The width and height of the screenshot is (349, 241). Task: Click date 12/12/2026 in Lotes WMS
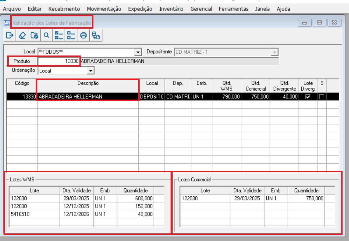(76, 214)
